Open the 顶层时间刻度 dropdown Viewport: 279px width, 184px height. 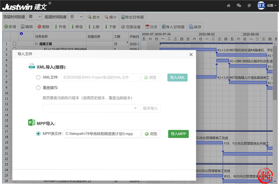(x=34, y=17)
